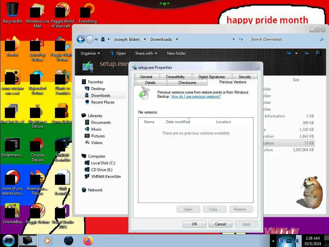Image resolution: width=329 pixels, height=247 pixels.
Task: Click the Size column header in Explorer
Action: (x=296, y=80)
